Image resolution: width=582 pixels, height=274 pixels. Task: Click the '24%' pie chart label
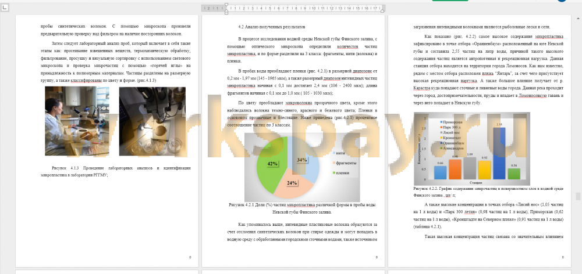(x=293, y=183)
